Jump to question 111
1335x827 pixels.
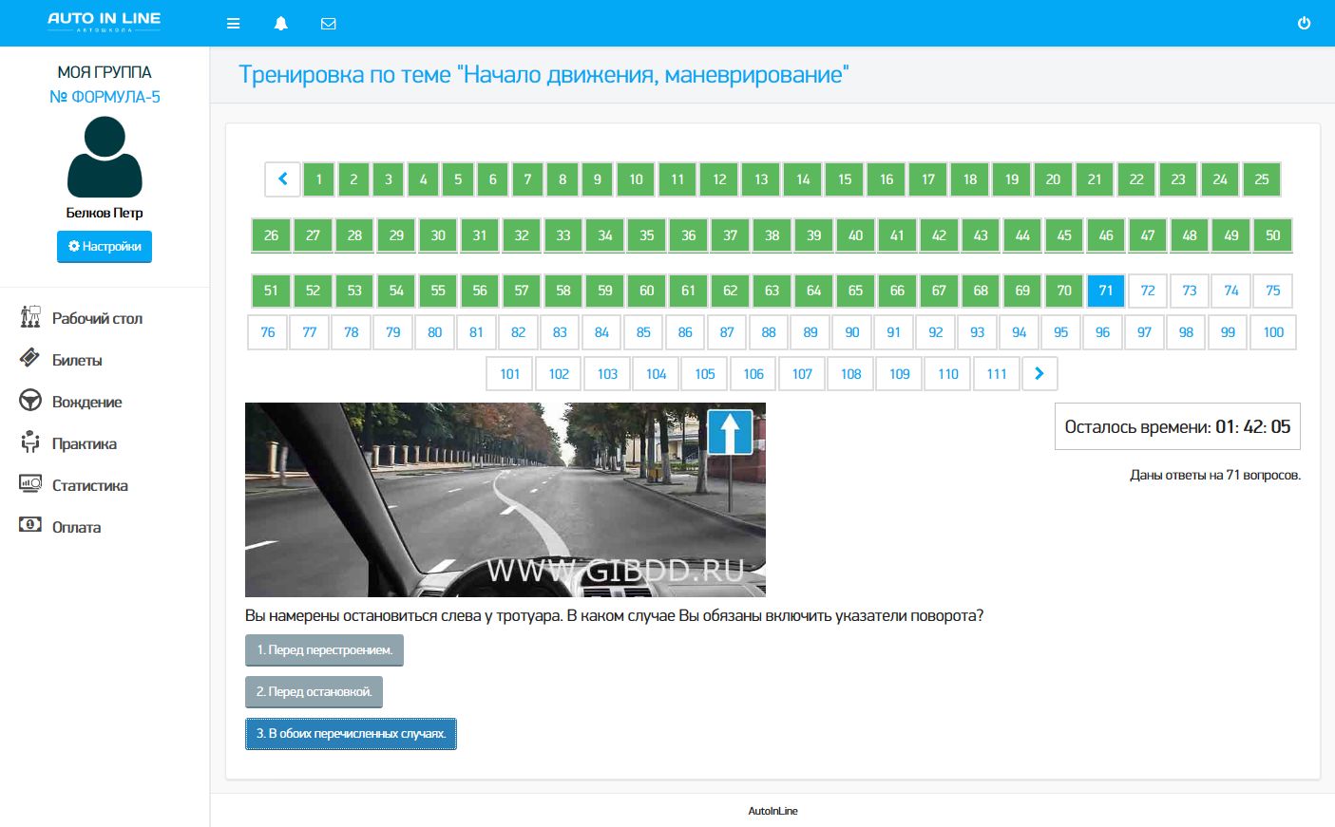pos(997,373)
